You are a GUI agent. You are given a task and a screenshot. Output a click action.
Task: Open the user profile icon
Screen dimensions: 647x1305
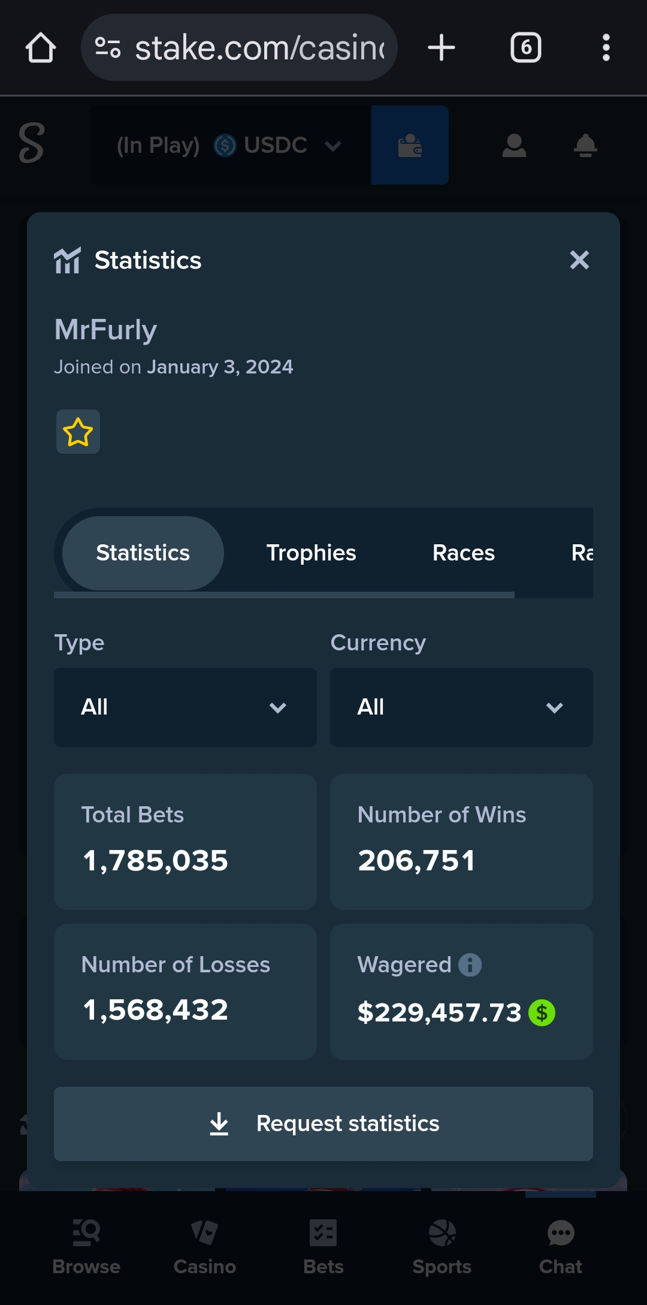[x=514, y=145]
